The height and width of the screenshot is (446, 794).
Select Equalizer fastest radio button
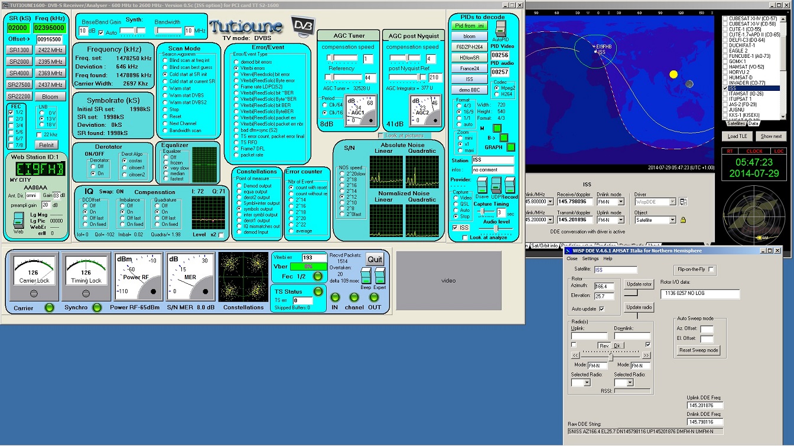(165, 179)
